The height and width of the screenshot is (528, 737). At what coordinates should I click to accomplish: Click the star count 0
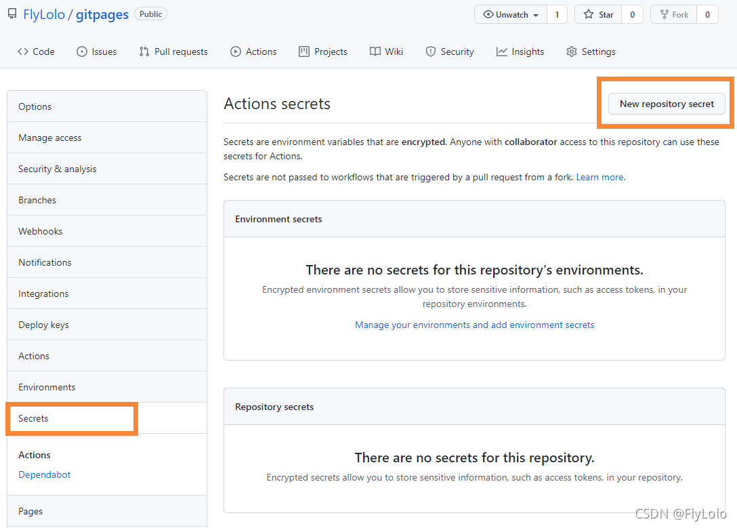pyautogui.click(x=632, y=15)
